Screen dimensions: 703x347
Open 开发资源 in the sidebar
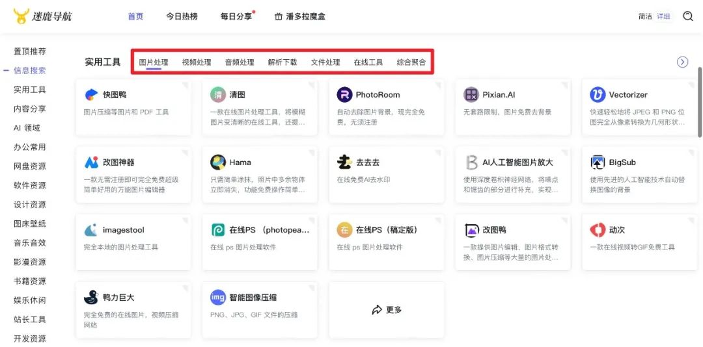pos(29,339)
